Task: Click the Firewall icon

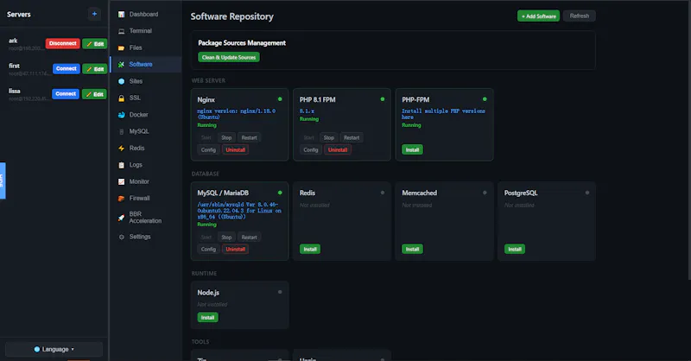Action: pyautogui.click(x=121, y=199)
